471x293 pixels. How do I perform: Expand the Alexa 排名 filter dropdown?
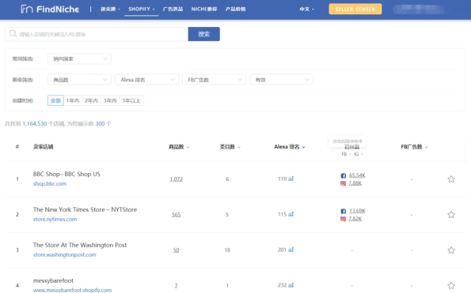147,80
